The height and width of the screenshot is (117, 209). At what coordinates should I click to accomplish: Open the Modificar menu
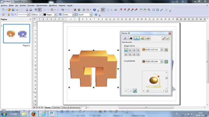click(53, 5)
